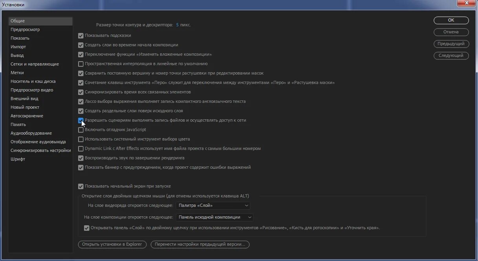Uncheck «Создать раздельные слои поверх исходного слоя»
The width and height of the screenshot is (478, 261).
click(x=81, y=111)
